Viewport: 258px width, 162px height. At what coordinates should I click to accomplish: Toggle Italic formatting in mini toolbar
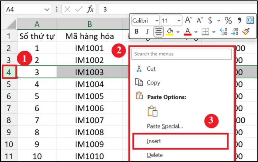pyautogui.click(x=147, y=31)
